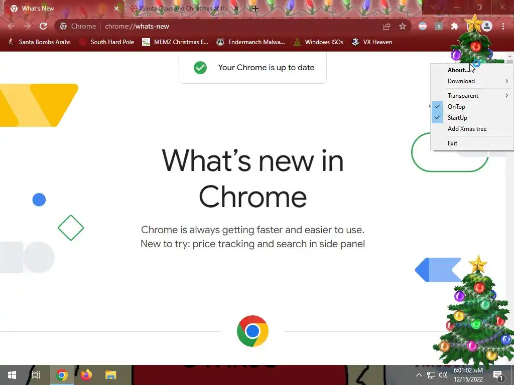Open a new tab with plus button

click(x=255, y=9)
